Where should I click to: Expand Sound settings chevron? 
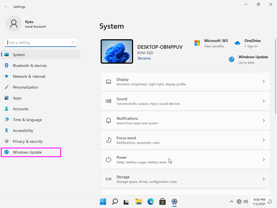pos(264,101)
